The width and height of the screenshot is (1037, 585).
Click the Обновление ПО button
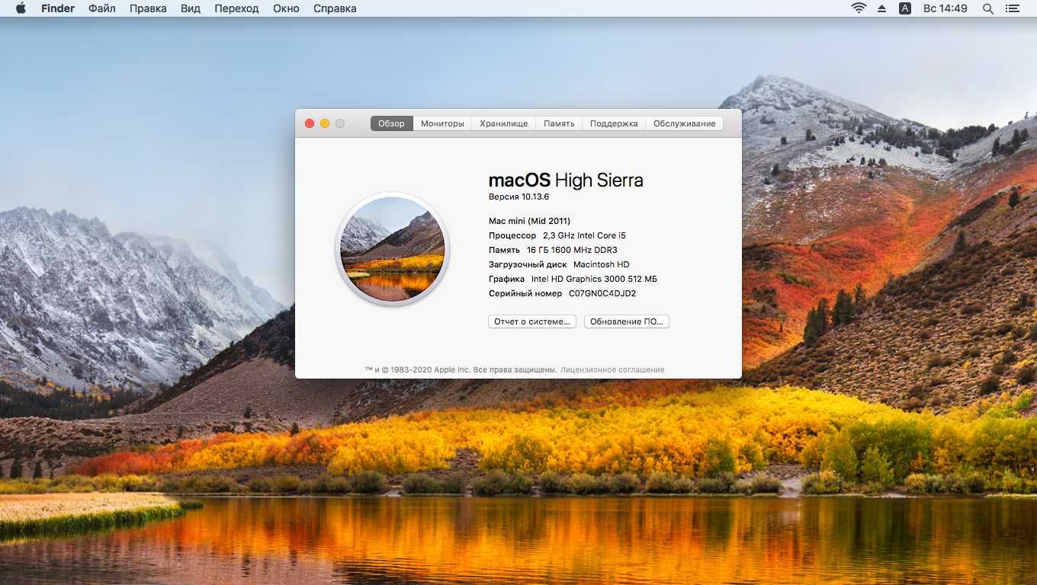627,321
